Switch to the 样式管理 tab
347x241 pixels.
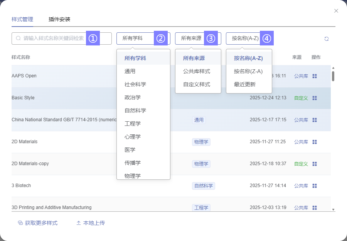(22, 19)
